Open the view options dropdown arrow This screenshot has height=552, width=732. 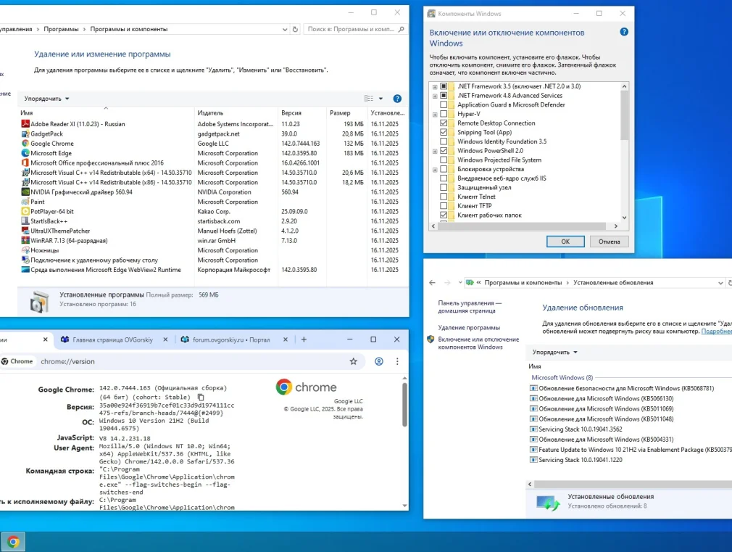[380, 99]
